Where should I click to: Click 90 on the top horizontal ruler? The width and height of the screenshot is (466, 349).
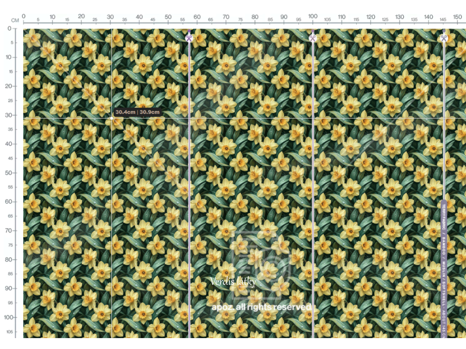point(284,17)
